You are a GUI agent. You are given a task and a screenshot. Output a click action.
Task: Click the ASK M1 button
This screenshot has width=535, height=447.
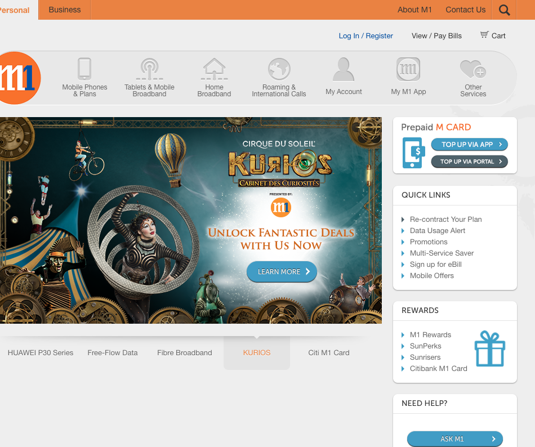click(455, 439)
